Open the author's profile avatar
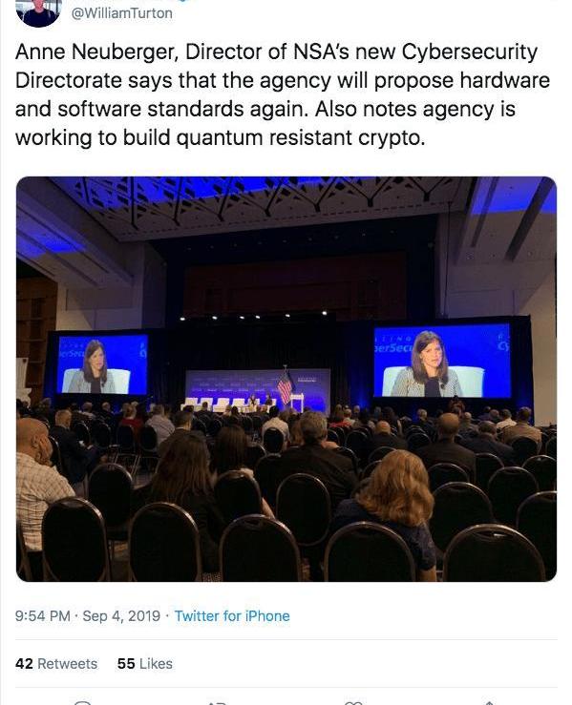Screen dimensions: 572x705 tap(38, 12)
